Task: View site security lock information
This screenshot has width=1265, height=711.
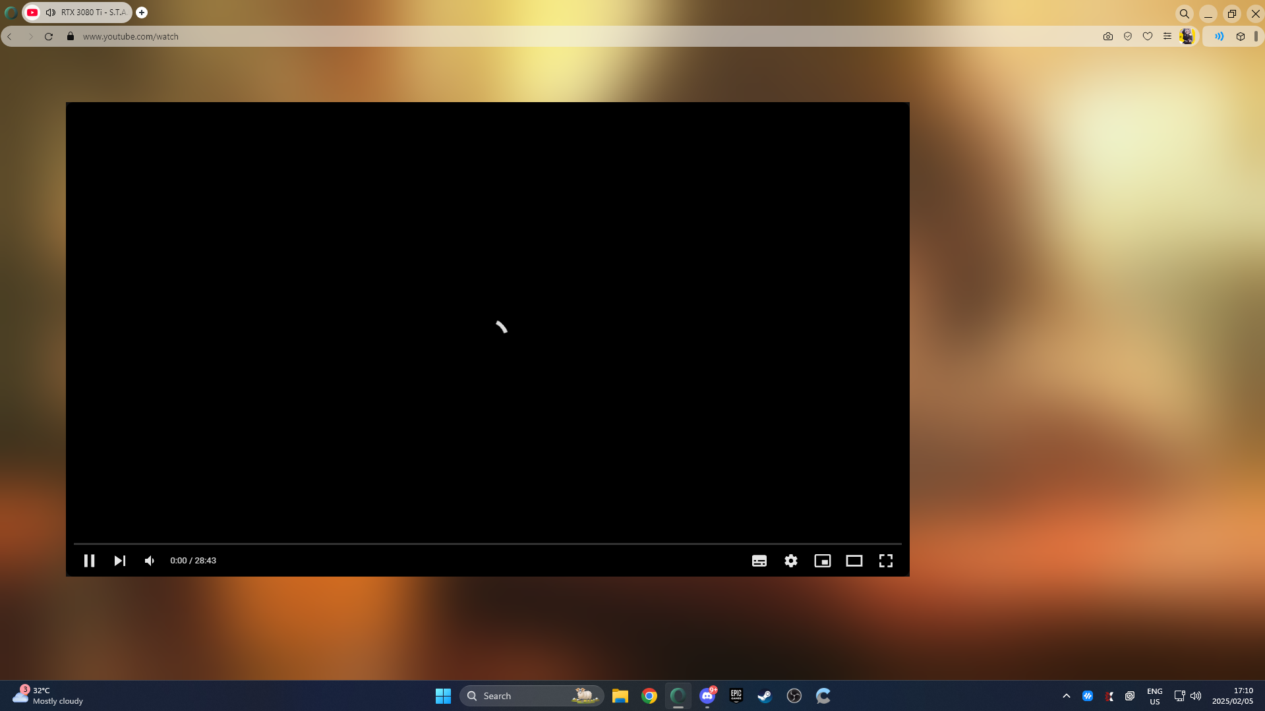Action: tap(71, 37)
